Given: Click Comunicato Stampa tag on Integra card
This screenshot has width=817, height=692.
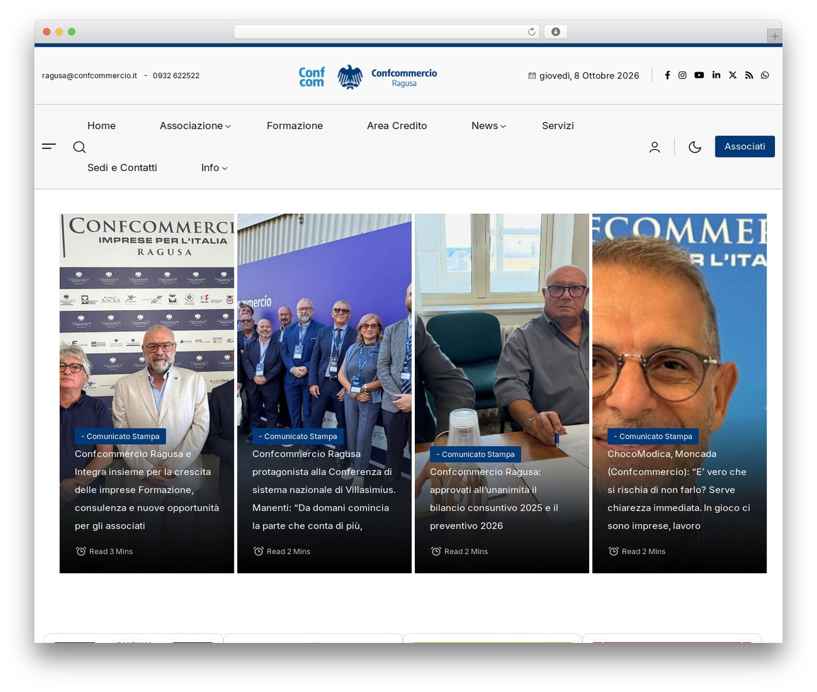Looking at the screenshot, I should coord(121,437).
